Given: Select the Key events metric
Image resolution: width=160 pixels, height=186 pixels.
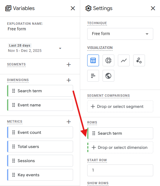Looking at the screenshot, I should pos(40,175).
